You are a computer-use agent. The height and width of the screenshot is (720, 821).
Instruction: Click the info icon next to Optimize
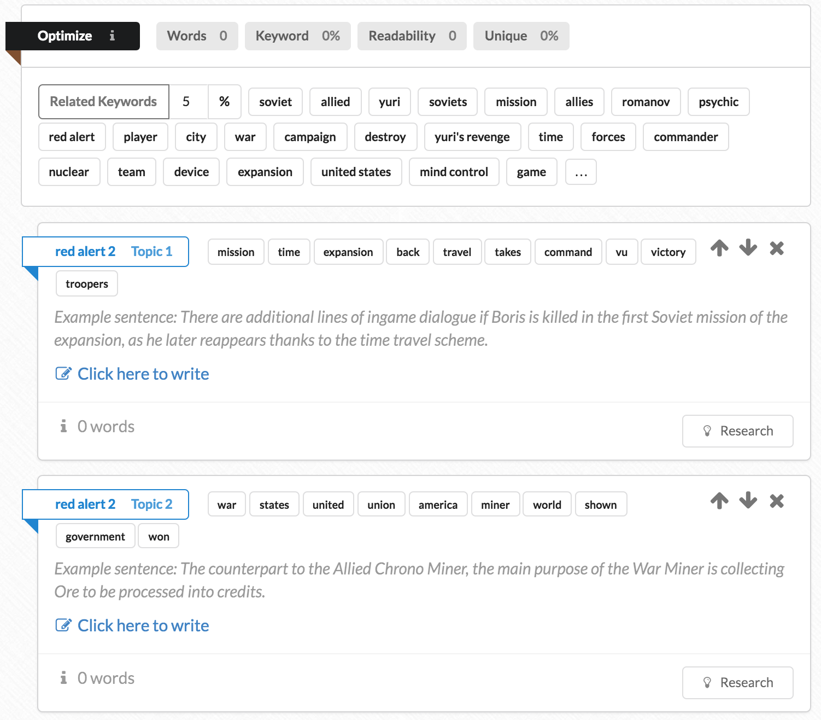click(112, 36)
